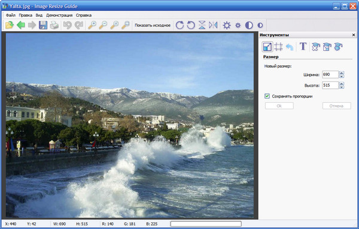Click the application icon in title bar
This screenshot has width=359, height=229.
5,6
